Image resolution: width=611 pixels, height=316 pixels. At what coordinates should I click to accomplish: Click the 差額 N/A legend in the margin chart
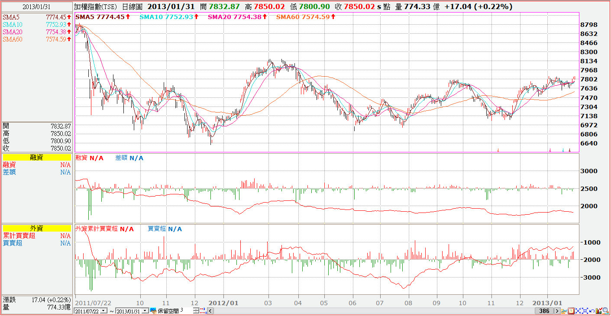[x=129, y=158]
